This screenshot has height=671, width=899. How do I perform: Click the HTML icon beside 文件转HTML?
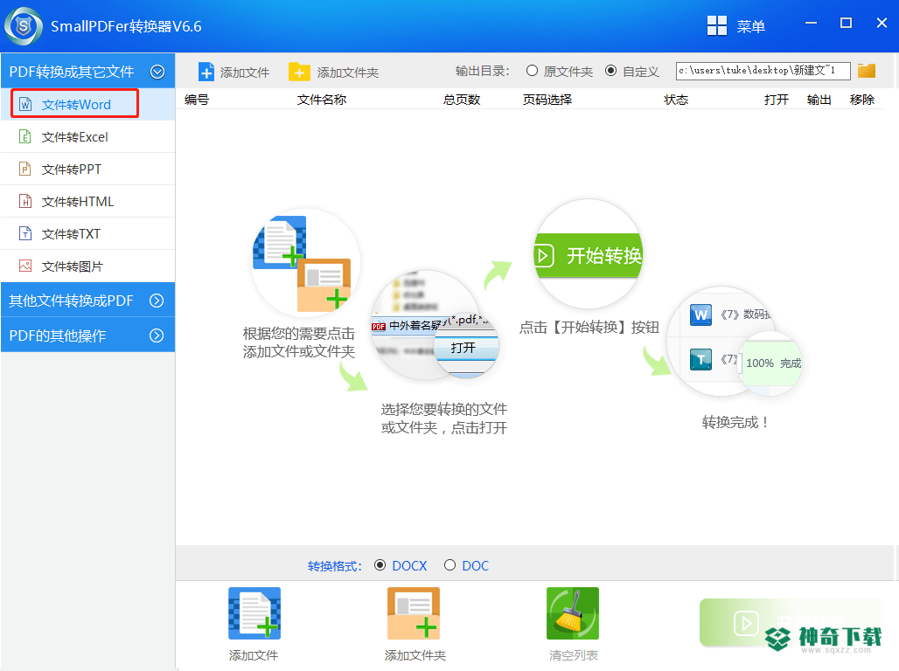click(x=25, y=201)
